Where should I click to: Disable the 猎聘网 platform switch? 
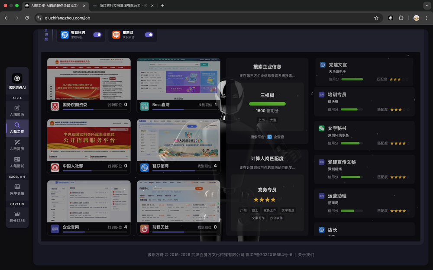(149, 35)
